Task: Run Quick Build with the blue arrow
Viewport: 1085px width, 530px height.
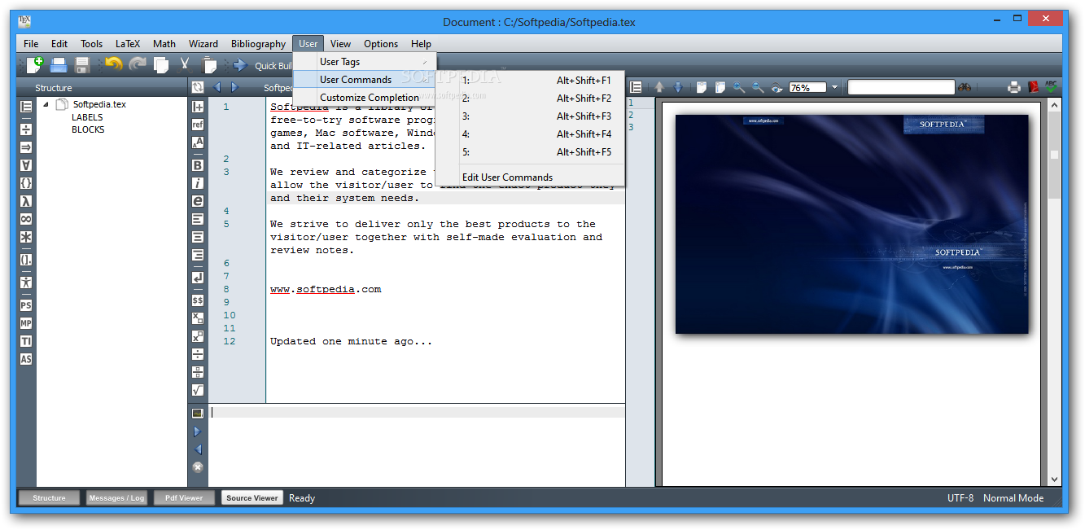Action: [240, 65]
